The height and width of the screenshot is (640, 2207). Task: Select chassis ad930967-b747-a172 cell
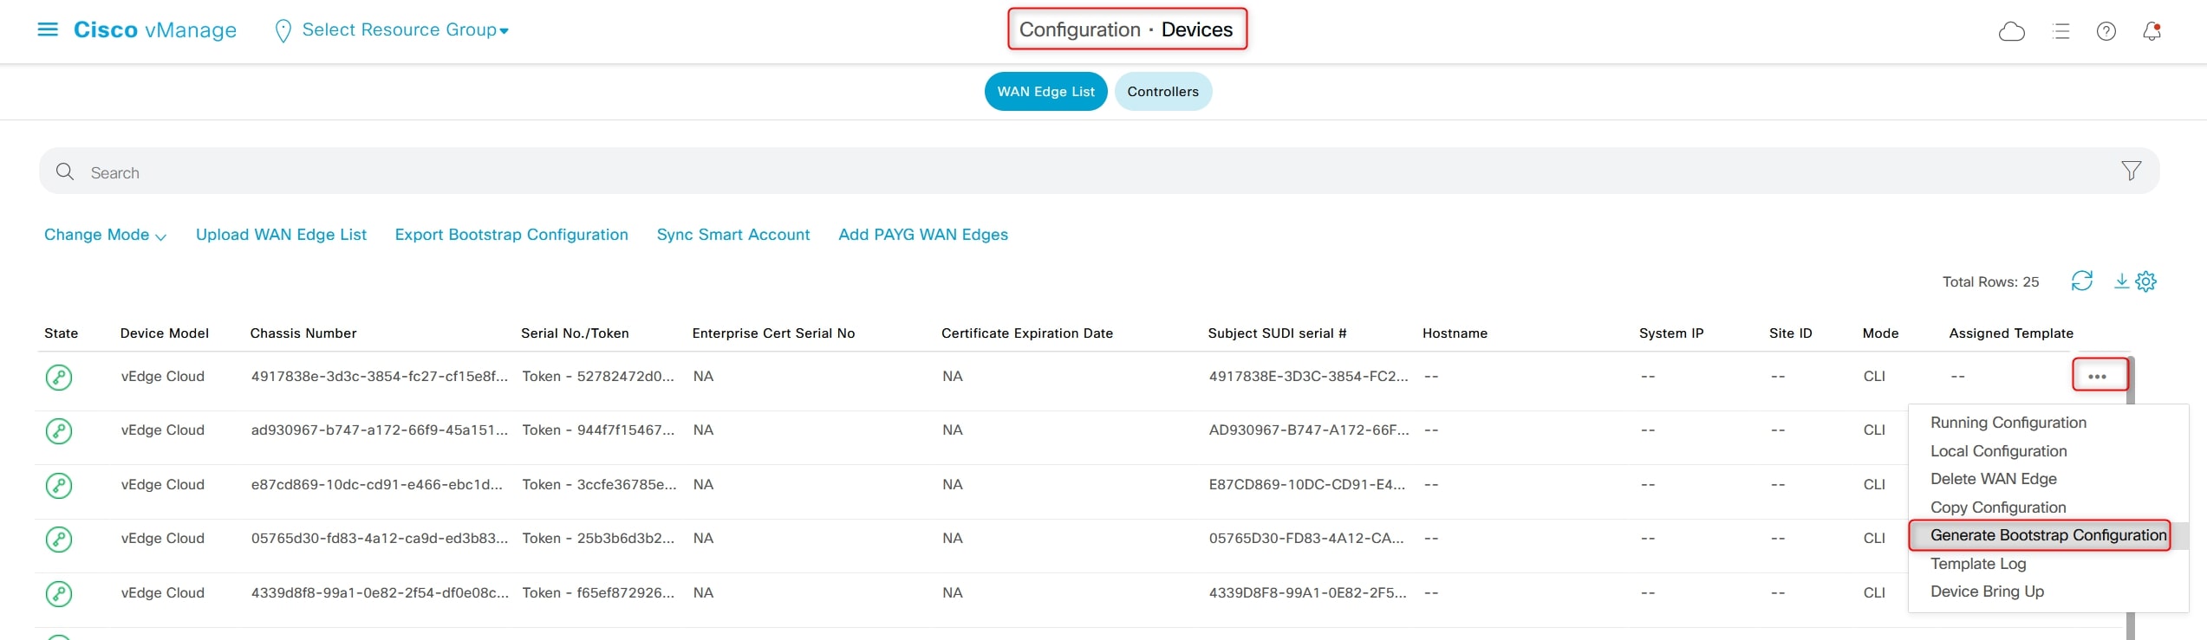[380, 430]
